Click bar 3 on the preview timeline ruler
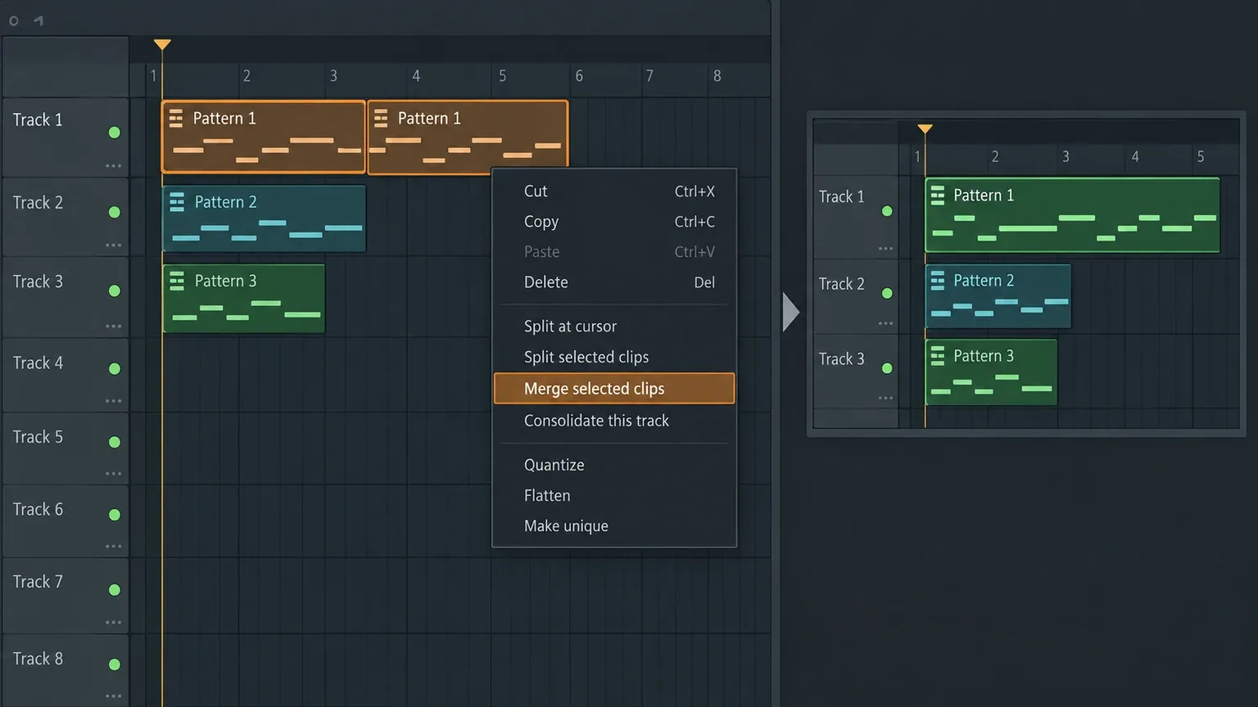Viewport: 1258px width, 707px height. point(1066,156)
